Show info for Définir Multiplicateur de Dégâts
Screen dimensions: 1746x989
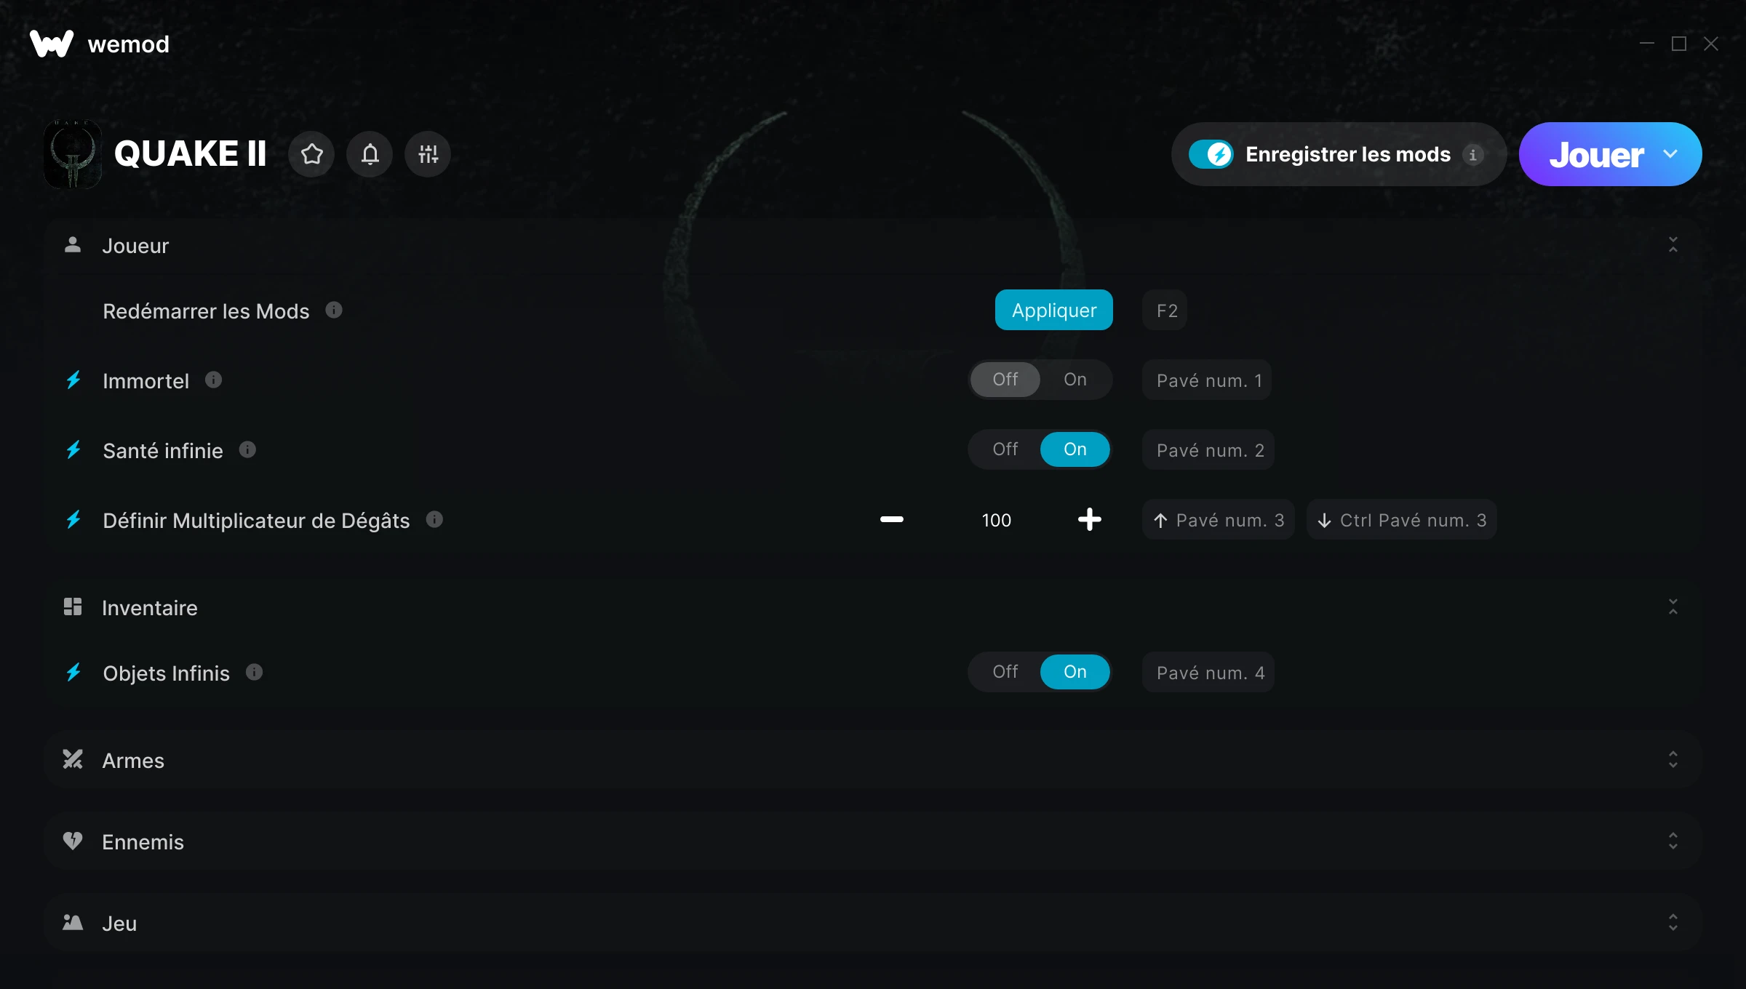[434, 519]
